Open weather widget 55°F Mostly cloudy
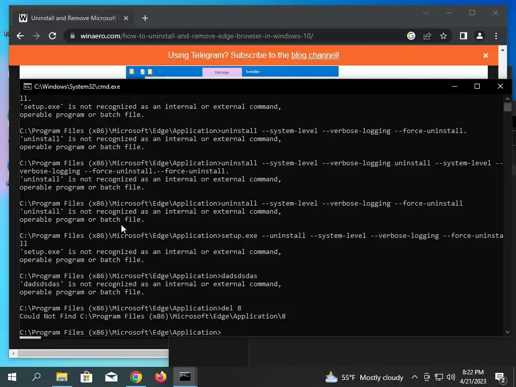The image size is (516, 387). (364, 377)
